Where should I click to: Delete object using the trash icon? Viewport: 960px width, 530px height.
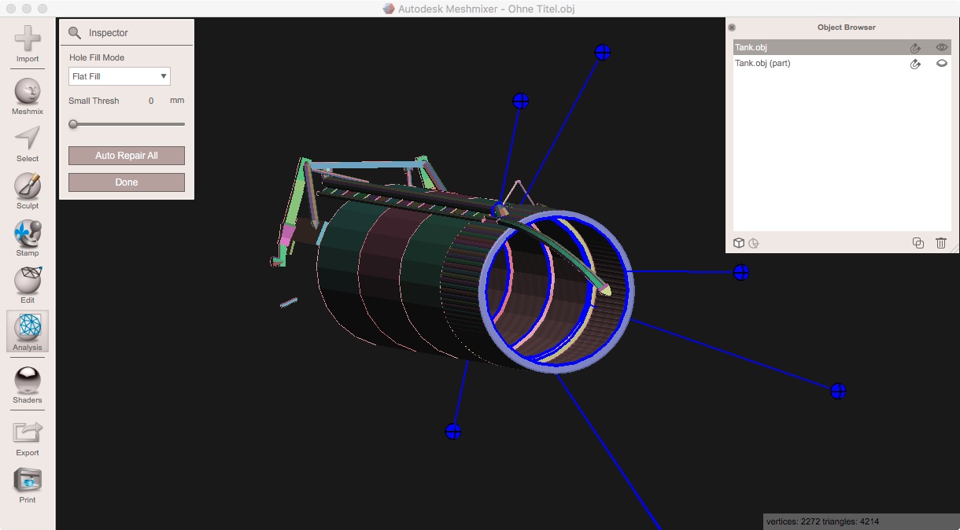(941, 243)
